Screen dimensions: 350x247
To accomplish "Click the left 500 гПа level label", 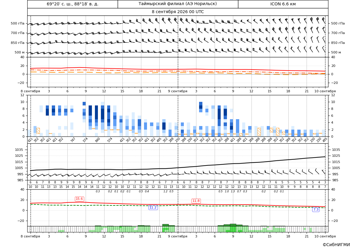I will click(17, 23).
